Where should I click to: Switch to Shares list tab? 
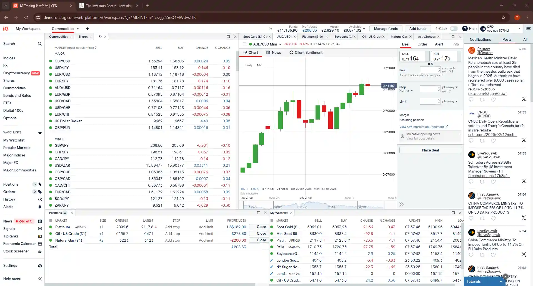point(83,37)
